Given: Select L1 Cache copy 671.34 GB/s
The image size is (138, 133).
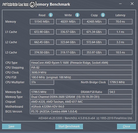Looking at the screenshot, I should tap(94, 32).
